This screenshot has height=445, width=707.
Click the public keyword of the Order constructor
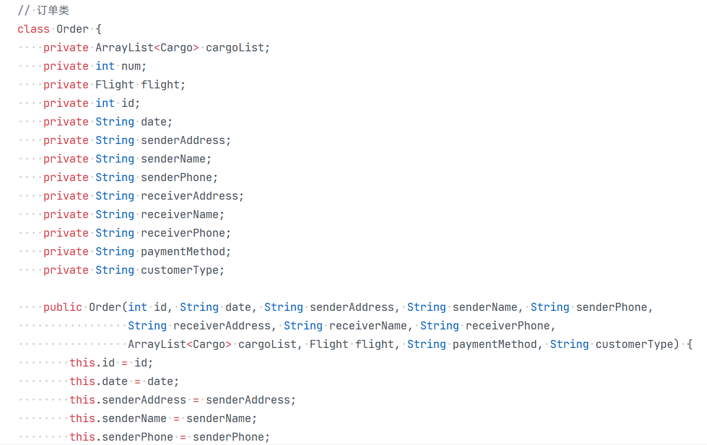click(x=62, y=307)
